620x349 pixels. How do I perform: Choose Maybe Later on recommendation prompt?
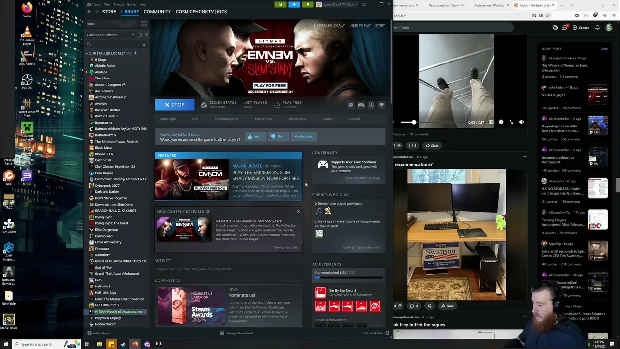point(304,136)
